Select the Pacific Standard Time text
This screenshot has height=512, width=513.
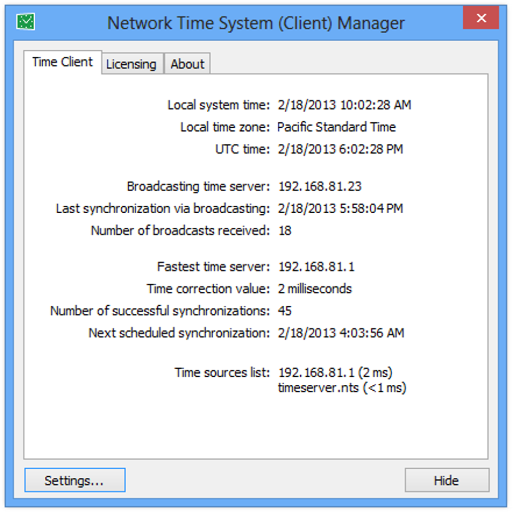click(336, 127)
